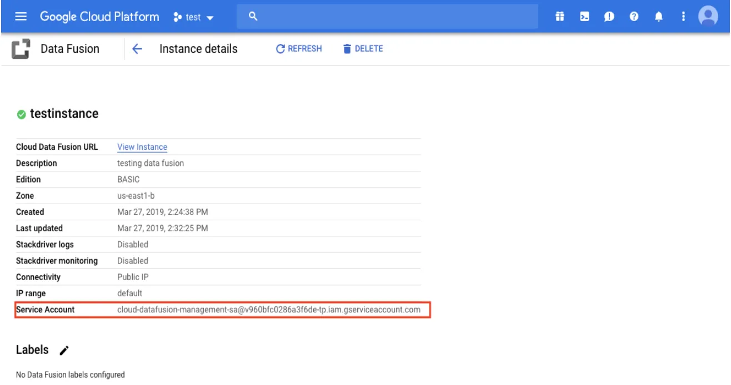
Task: Focus the top search bar field
Action: (x=387, y=17)
